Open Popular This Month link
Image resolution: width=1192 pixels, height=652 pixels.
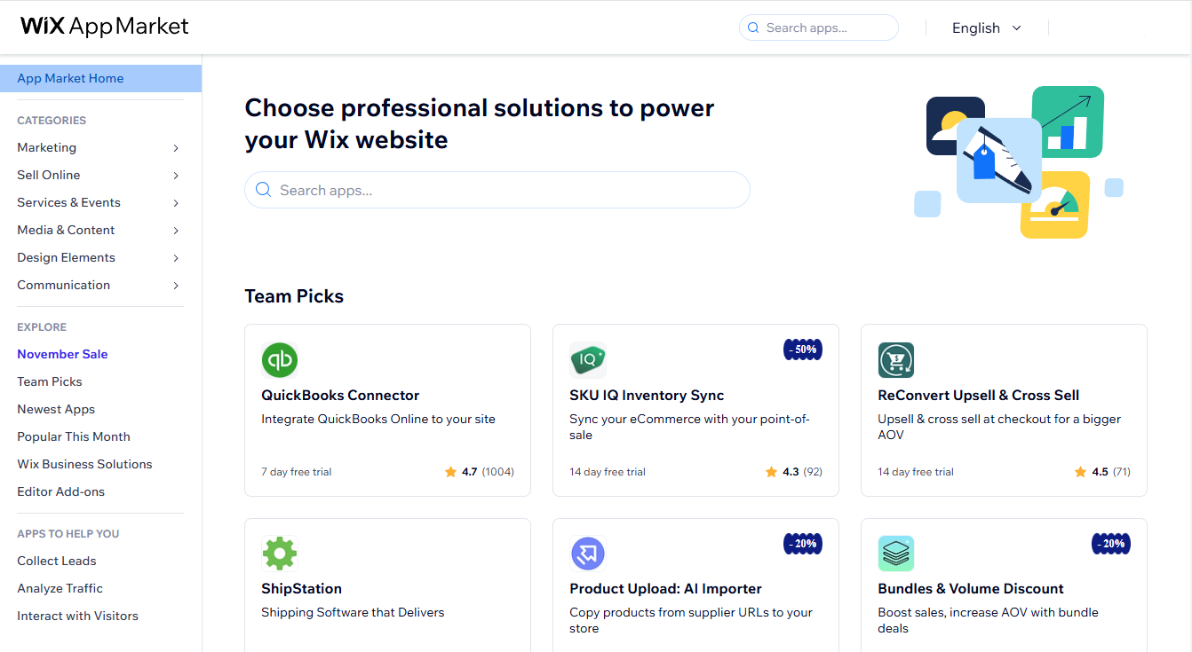74,436
